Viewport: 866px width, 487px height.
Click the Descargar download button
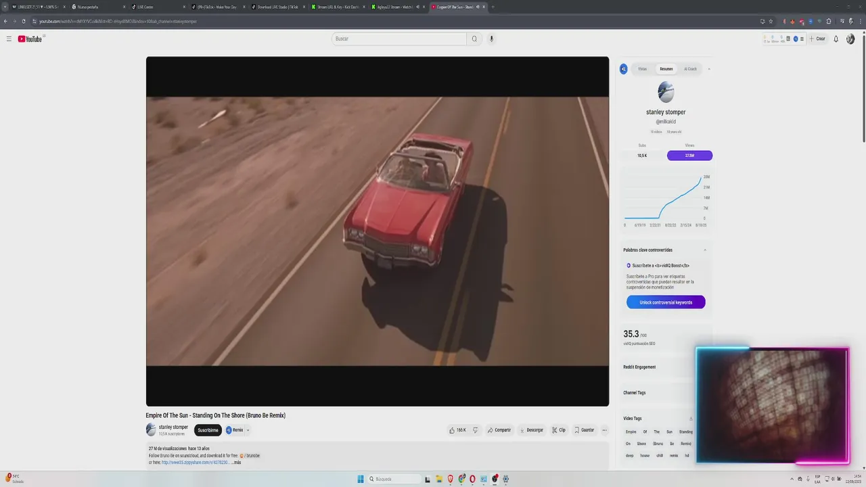[531, 430]
